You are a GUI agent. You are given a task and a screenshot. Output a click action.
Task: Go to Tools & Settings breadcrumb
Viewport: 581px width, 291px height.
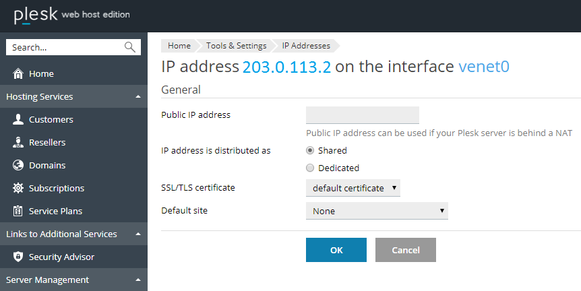tap(236, 46)
